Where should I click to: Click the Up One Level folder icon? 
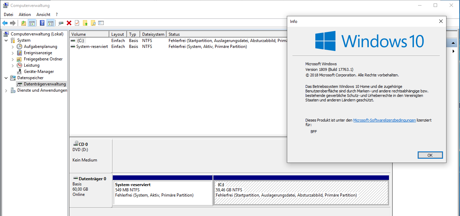[x=24, y=23]
